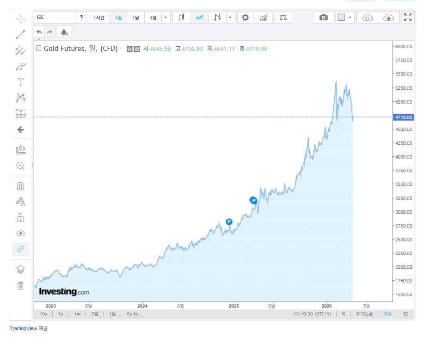Enter fullscreen mode

point(408,17)
